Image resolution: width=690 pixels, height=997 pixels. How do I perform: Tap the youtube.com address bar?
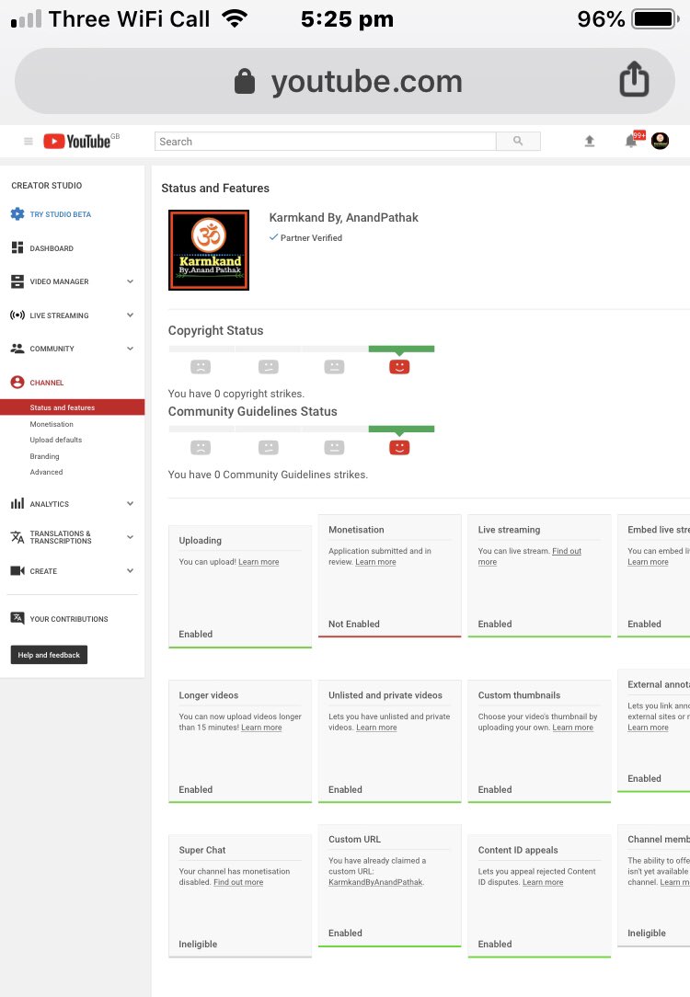tap(345, 81)
